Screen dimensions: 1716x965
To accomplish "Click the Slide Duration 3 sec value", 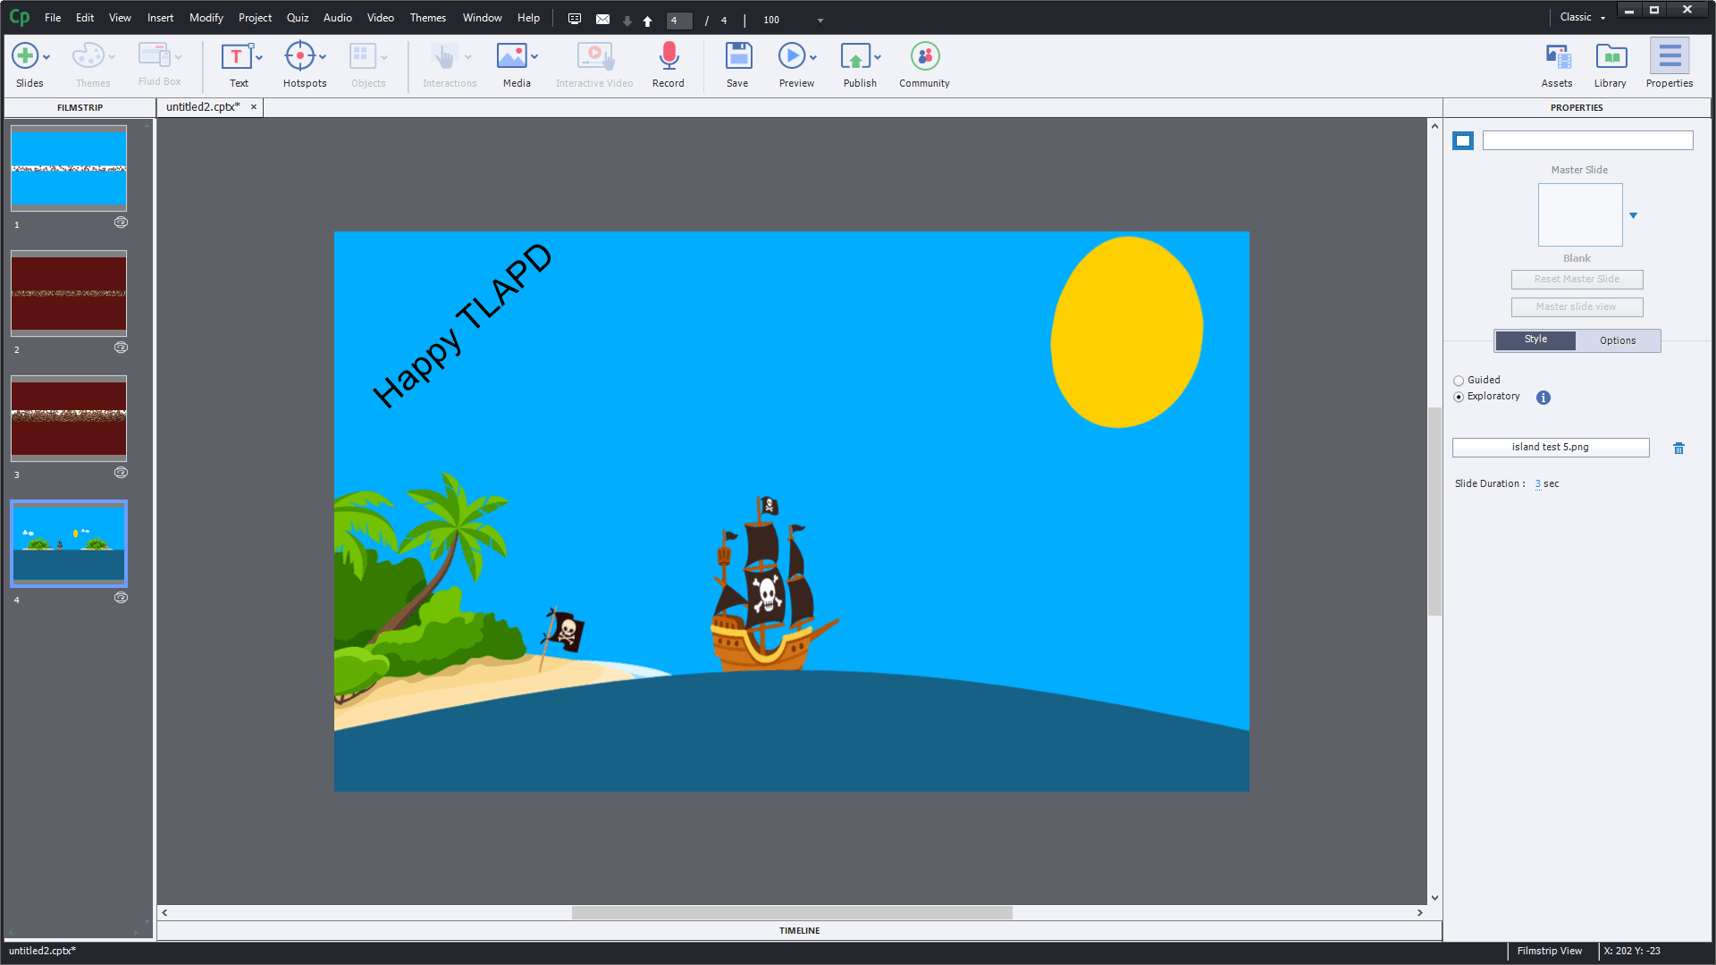I will (x=1538, y=483).
